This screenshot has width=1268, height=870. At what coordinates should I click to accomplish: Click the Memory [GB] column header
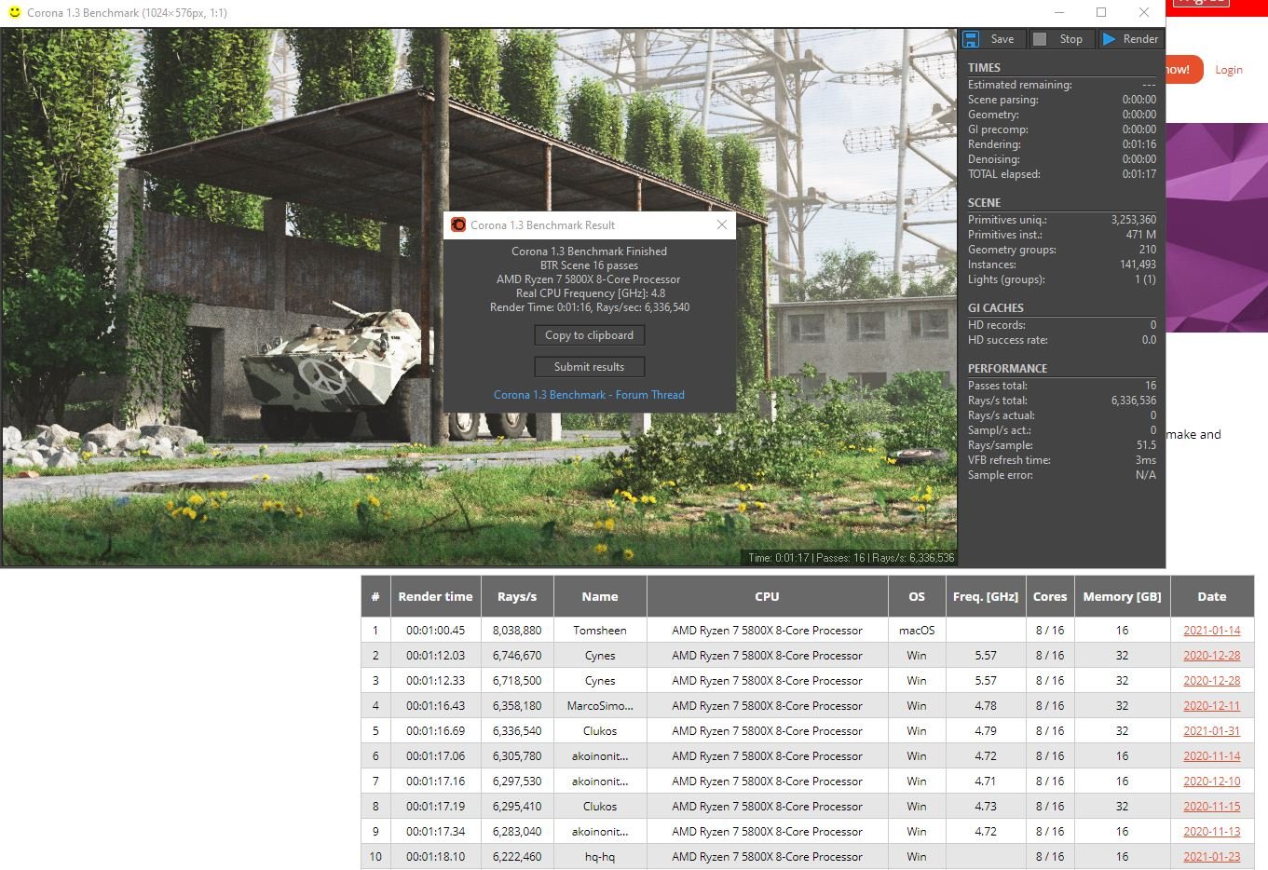pyautogui.click(x=1122, y=596)
